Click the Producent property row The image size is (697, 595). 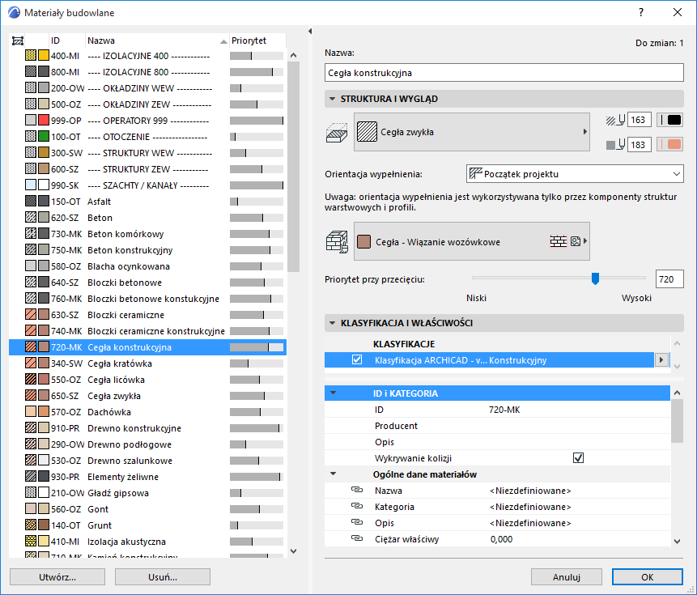point(497,426)
